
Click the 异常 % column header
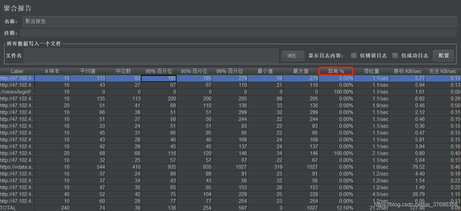[336, 71]
